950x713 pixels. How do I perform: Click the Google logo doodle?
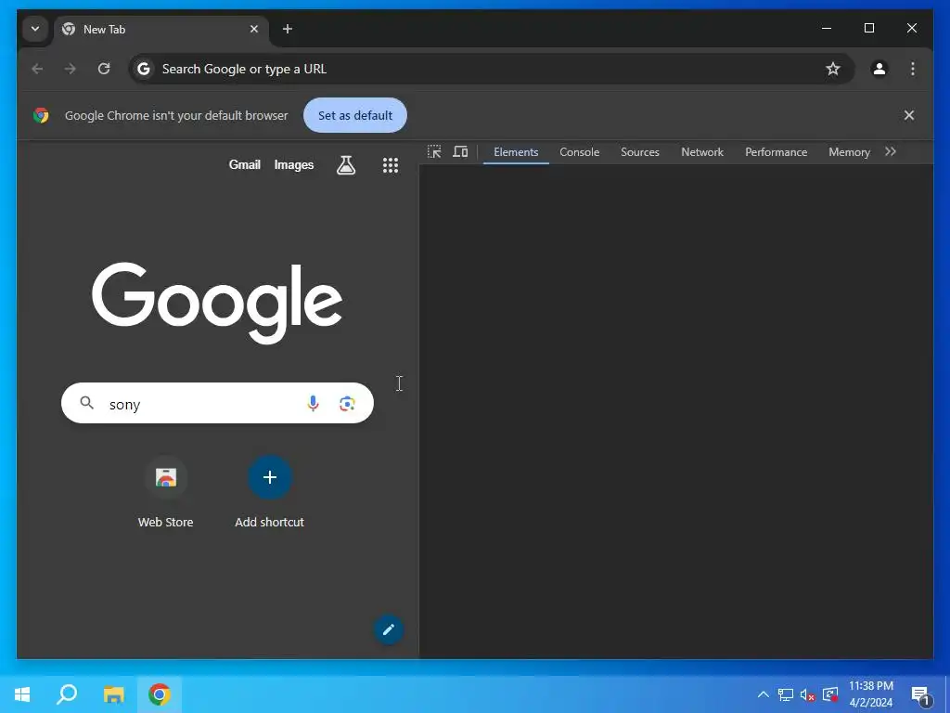tap(217, 302)
